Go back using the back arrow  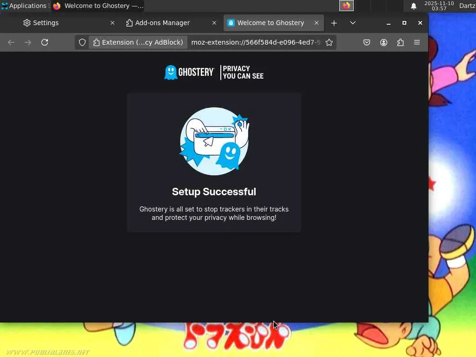coord(11,42)
